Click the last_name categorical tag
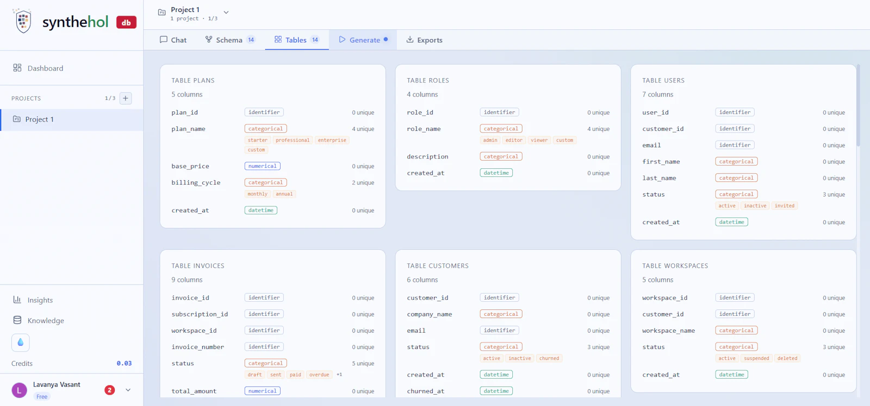 pyautogui.click(x=737, y=177)
